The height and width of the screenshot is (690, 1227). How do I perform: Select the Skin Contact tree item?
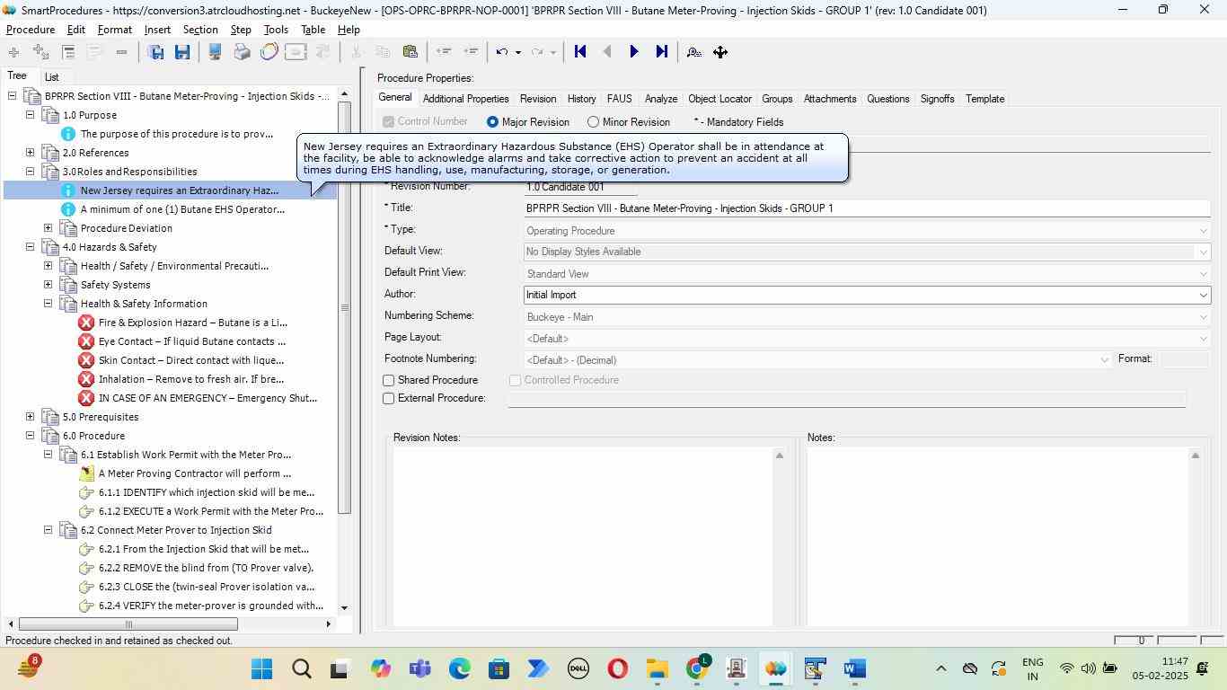click(x=191, y=360)
